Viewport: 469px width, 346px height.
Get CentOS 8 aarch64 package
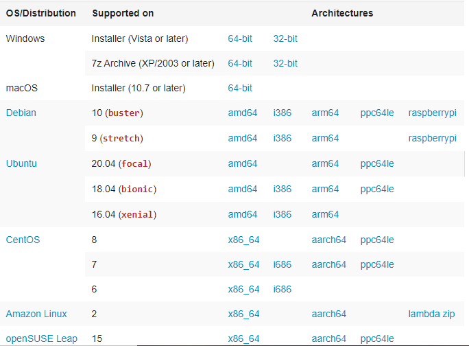coord(328,240)
